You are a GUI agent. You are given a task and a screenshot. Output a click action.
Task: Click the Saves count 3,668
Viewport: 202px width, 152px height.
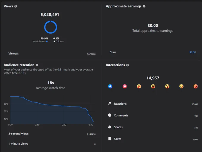(195, 140)
